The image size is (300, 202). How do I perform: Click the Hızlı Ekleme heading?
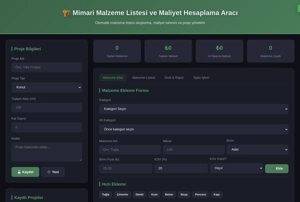coord(114,184)
